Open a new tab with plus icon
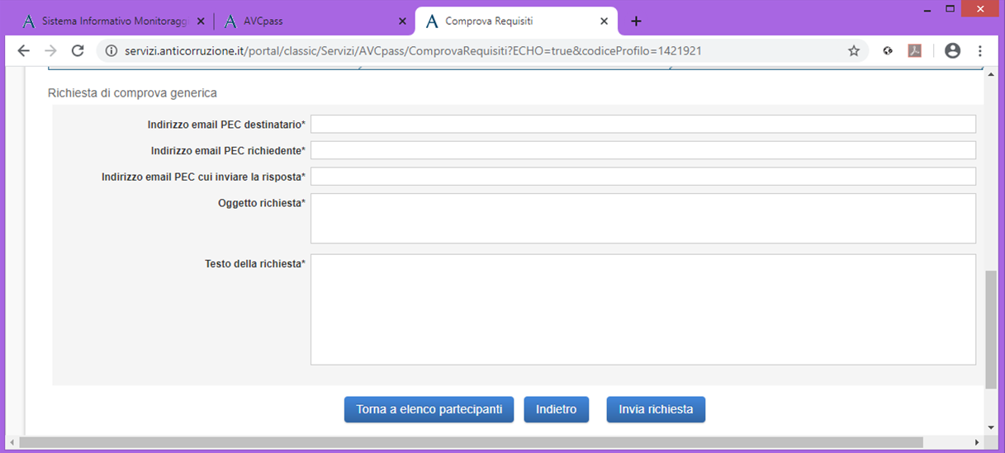Image resolution: width=1005 pixels, height=453 pixels. click(x=636, y=21)
